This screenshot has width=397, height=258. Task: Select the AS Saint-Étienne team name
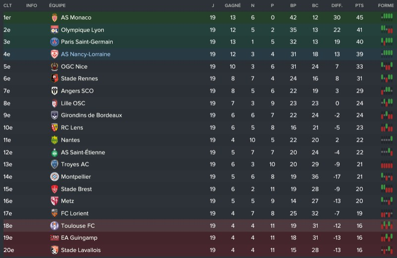pyautogui.click(x=83, y=153)
